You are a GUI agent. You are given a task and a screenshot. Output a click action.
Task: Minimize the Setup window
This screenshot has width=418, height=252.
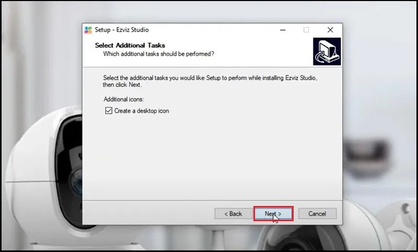(282, 30)
